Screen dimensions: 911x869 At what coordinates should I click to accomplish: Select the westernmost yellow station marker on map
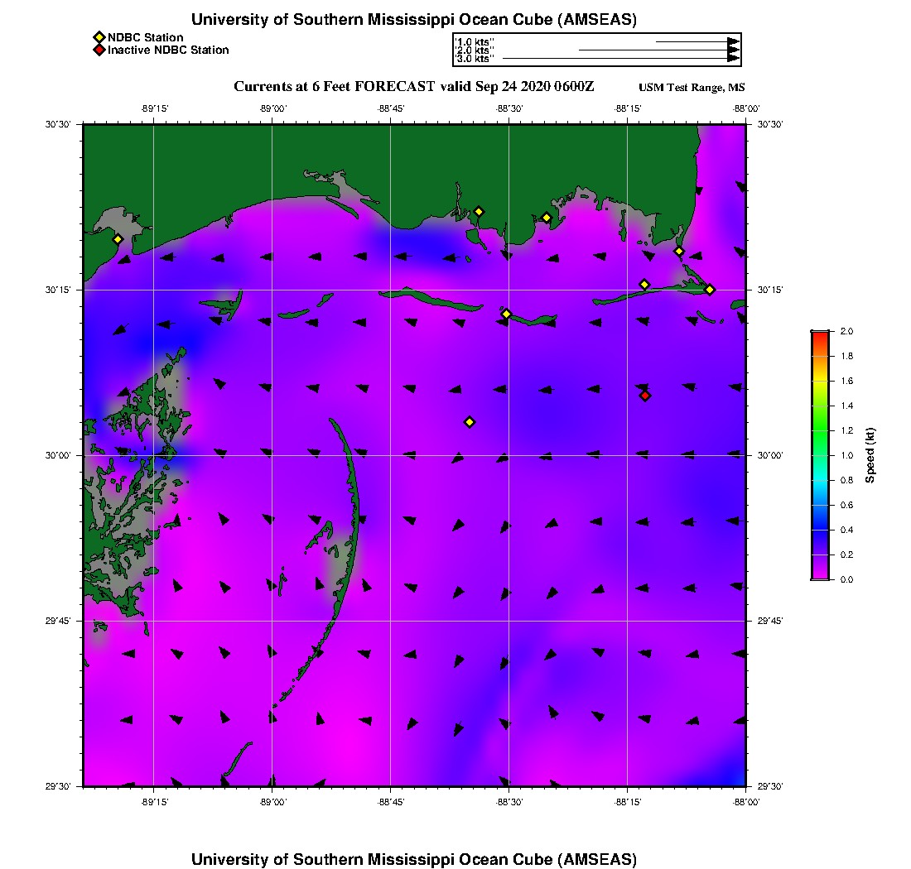coord(118,239)
